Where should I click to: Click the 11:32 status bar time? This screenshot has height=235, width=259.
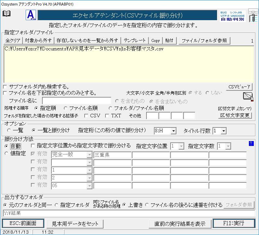coord(48,232)
